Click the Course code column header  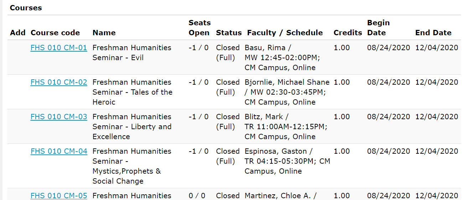coord(55,33)
